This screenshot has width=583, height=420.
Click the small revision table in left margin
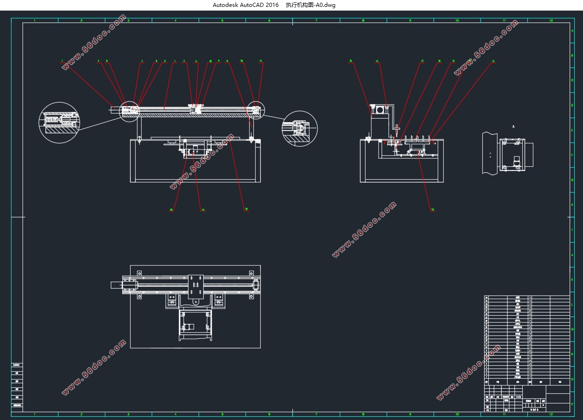(x=17, y=385)
